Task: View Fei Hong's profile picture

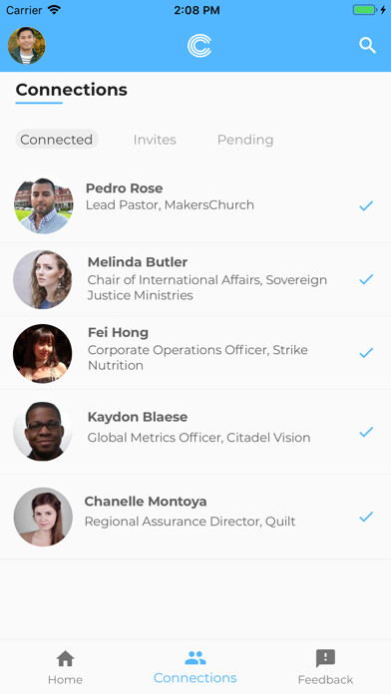Action: pyautogui.click(x=43, y=353)
